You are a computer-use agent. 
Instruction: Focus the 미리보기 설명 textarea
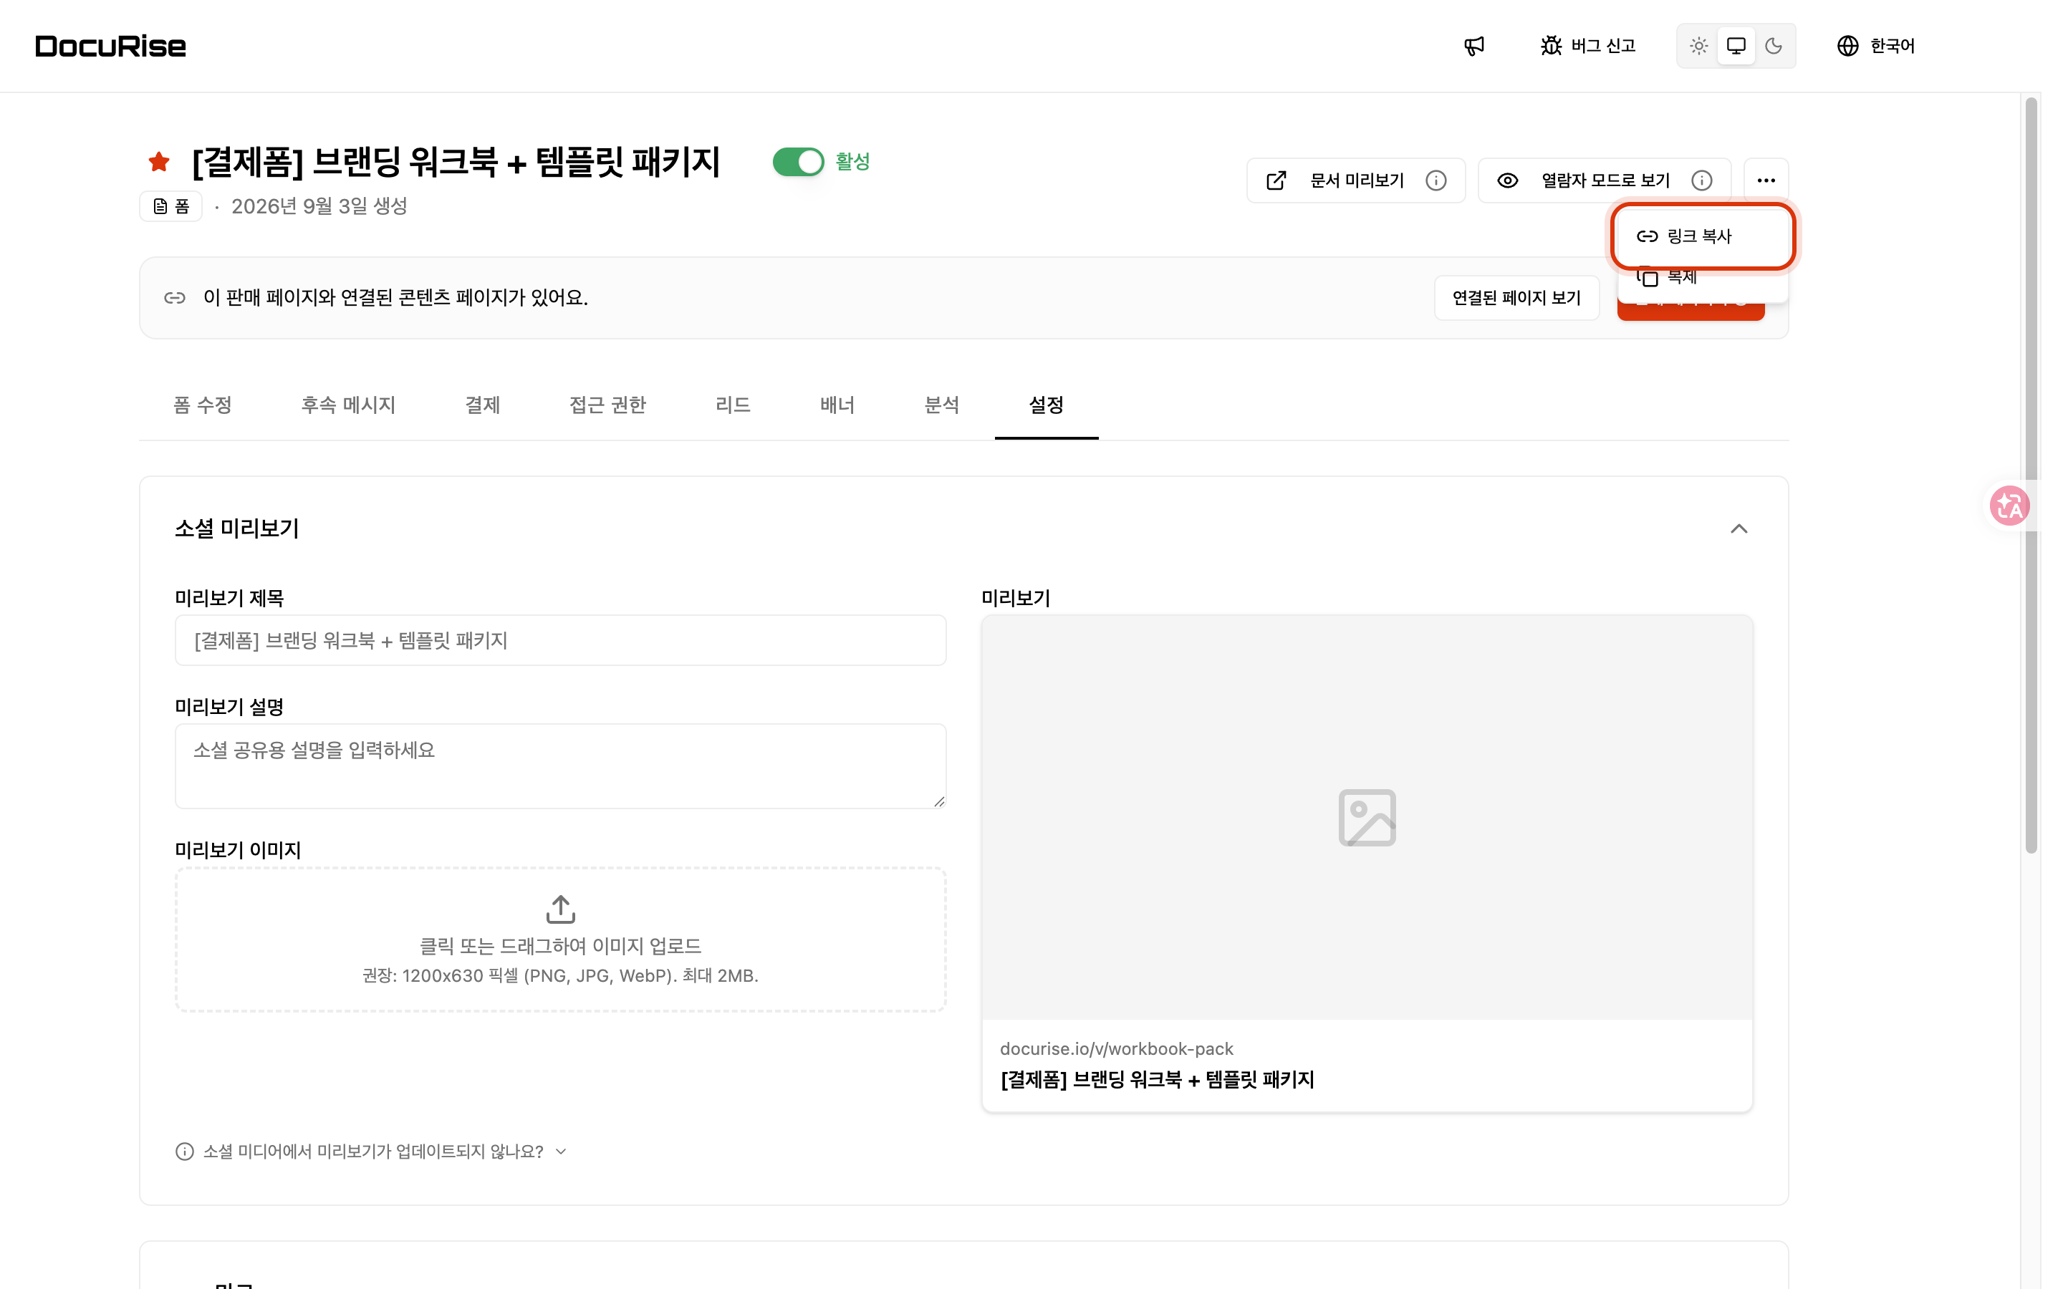click(x=560, y=766)
